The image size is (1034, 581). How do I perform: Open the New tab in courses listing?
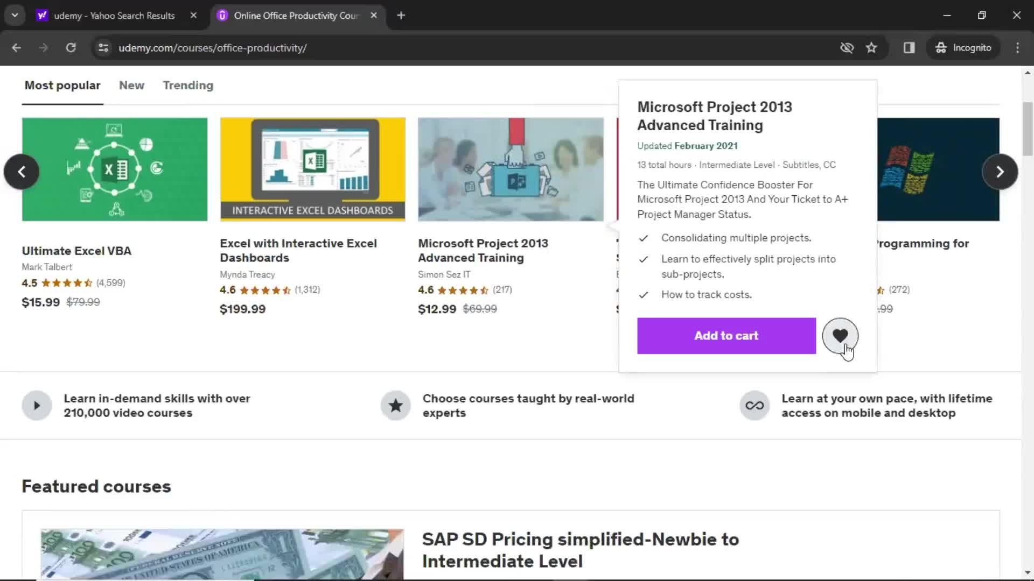pyautogui.click(x=131, y=84)
